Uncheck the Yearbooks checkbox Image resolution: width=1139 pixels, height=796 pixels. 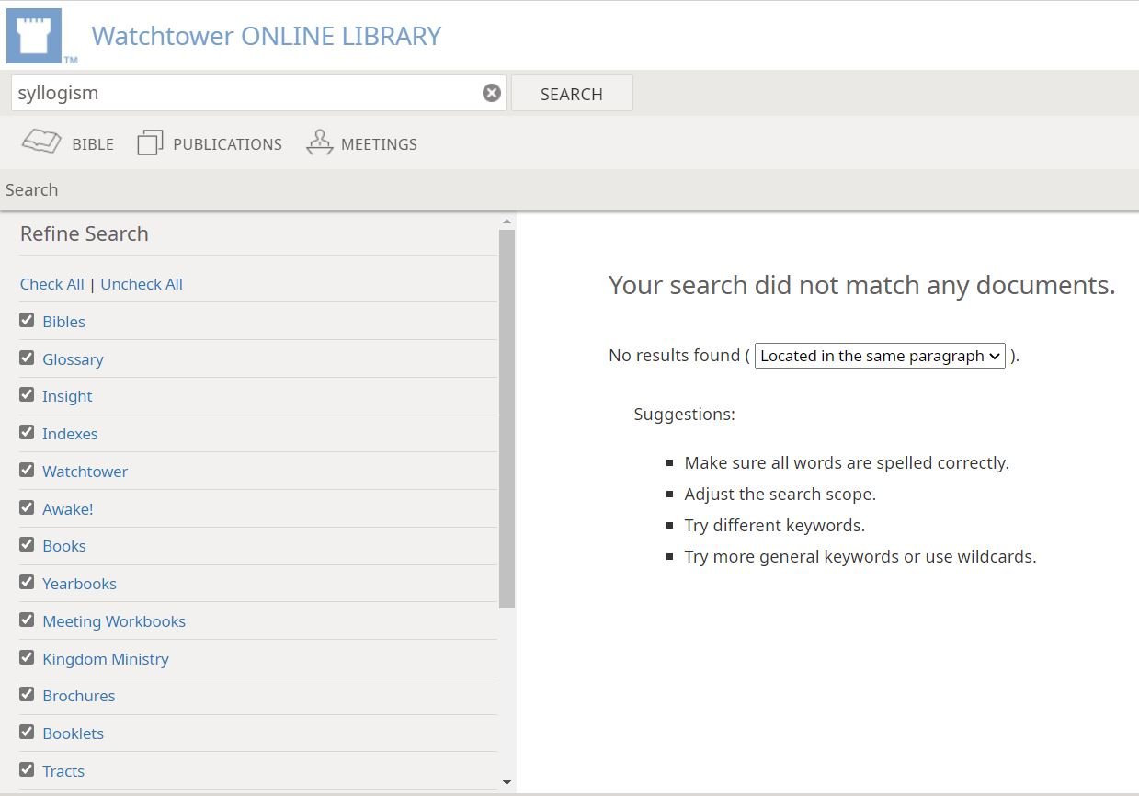pyautogui.click(x=27, y=582)
